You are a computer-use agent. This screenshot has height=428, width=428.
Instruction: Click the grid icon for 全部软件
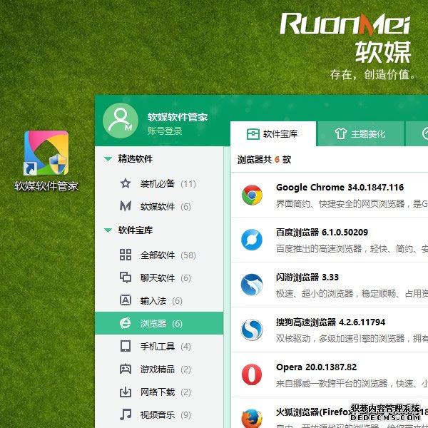126,255
